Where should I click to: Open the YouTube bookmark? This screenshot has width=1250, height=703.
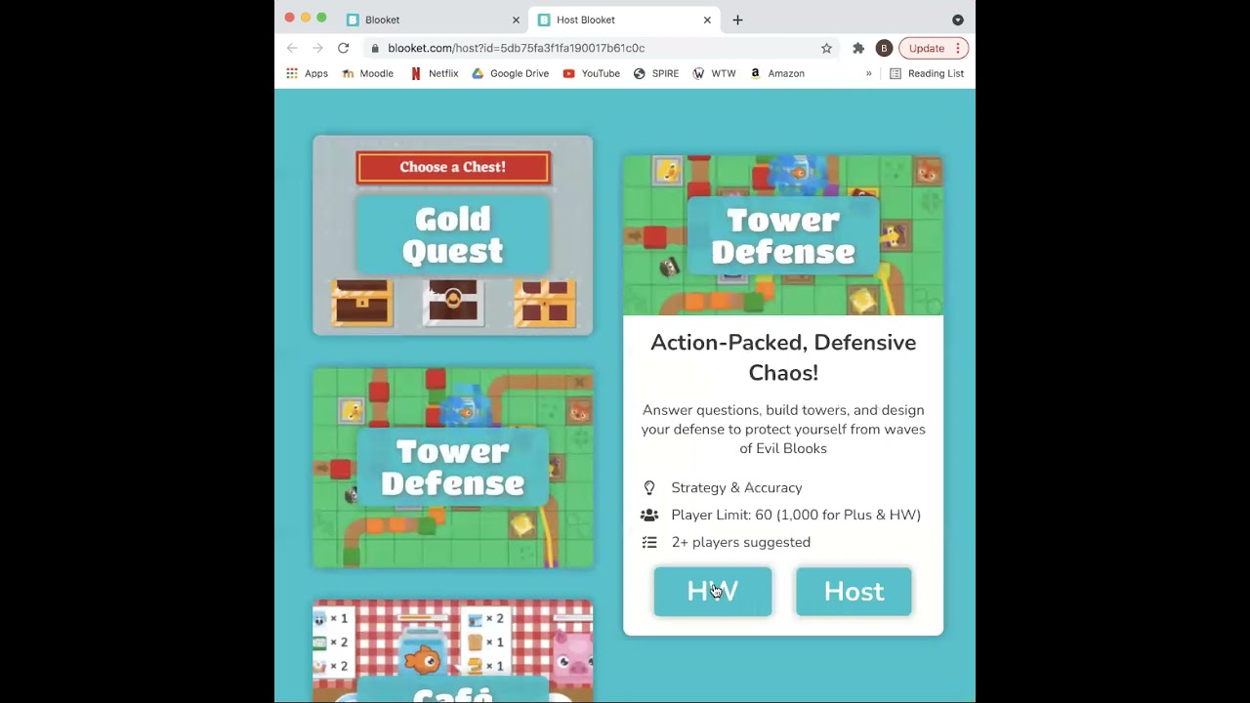[591, 73]
